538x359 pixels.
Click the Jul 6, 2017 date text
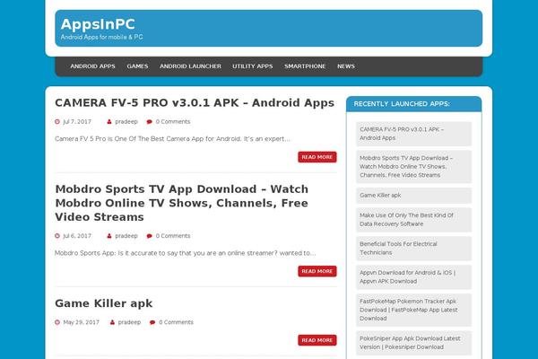pos(77,236)
